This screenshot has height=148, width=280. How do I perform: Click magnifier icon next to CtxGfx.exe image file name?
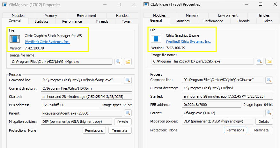[260, 61]
